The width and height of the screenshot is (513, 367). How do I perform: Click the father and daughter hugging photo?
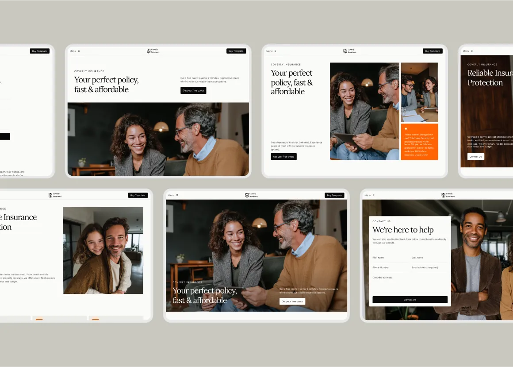tap(103, 251)
